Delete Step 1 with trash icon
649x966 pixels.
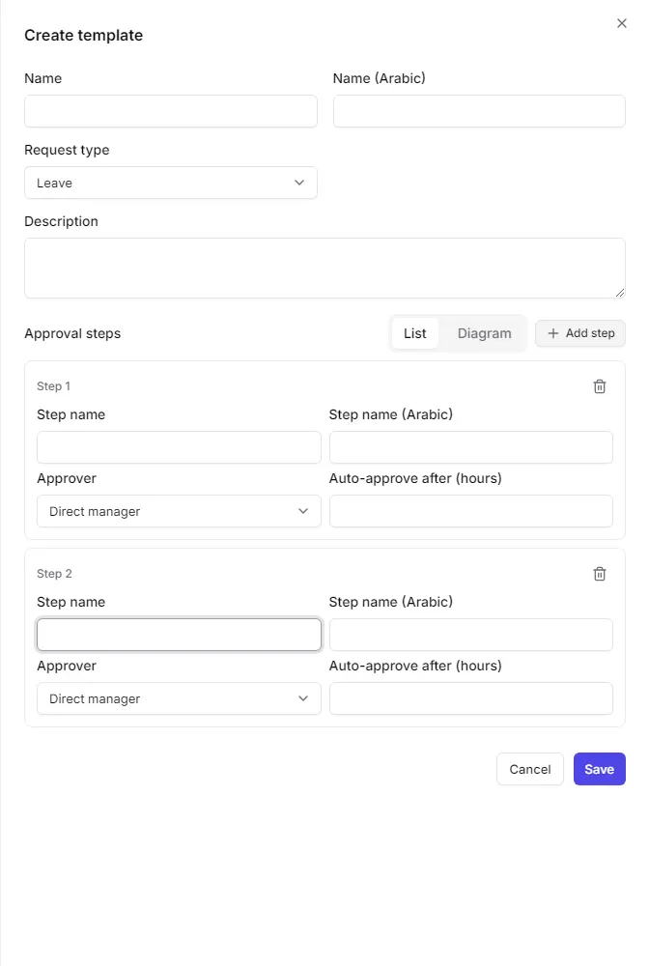point(599,386)
